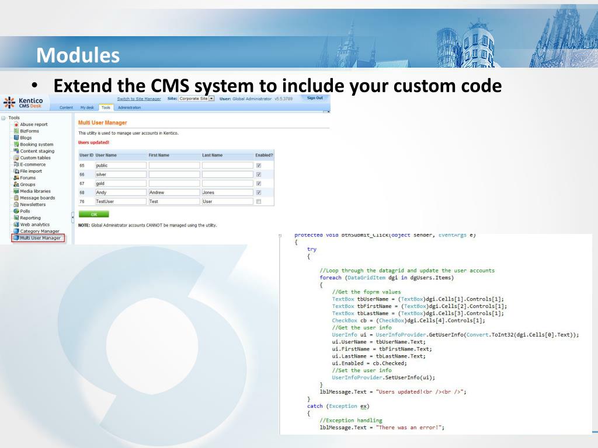Click the red 'Users updated!' message
This screenshot has width=598, height=448.
tap(94, 142)
